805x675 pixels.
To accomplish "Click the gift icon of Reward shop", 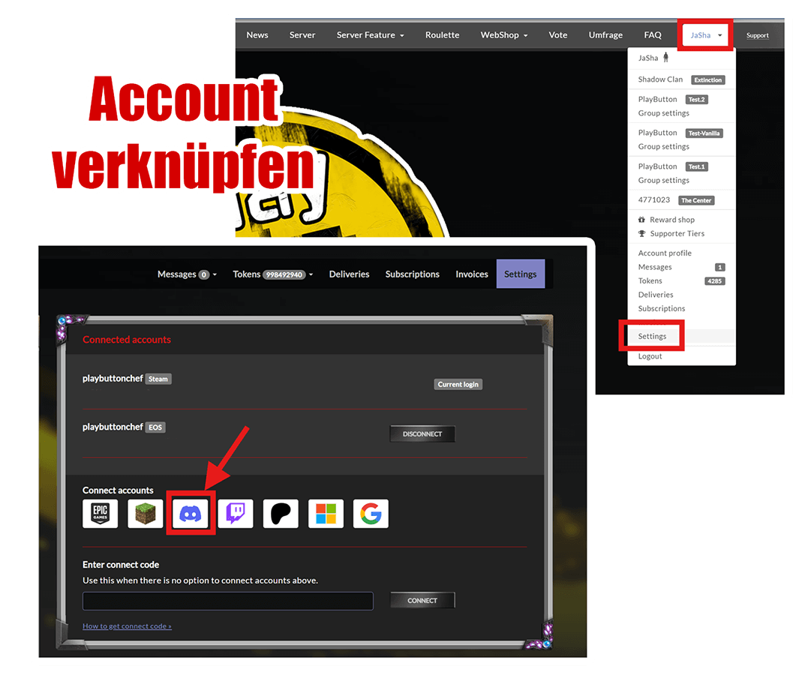I will click(x=641, y=220).
